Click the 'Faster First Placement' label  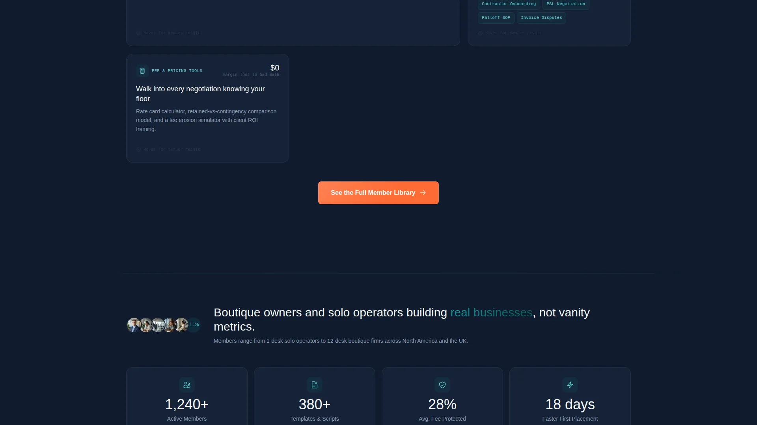(x=570, y=419)
